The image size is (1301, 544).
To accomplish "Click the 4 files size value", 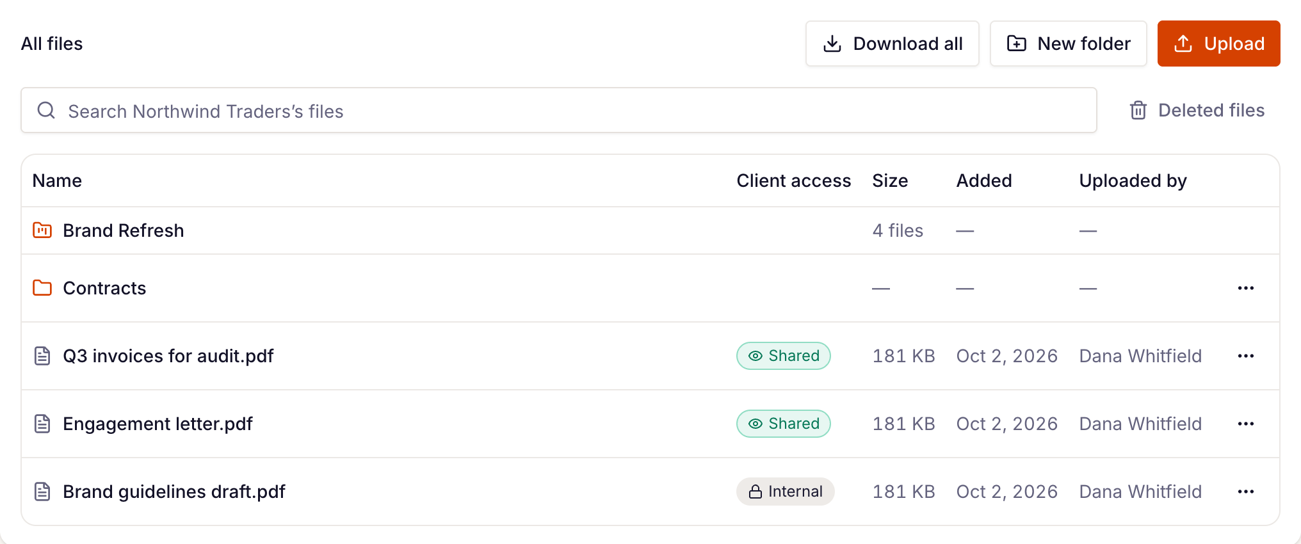I will 898,230.
